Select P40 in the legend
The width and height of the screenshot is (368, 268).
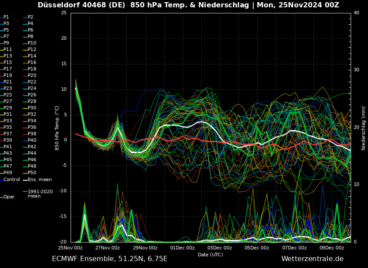click(x=32, y=140)
